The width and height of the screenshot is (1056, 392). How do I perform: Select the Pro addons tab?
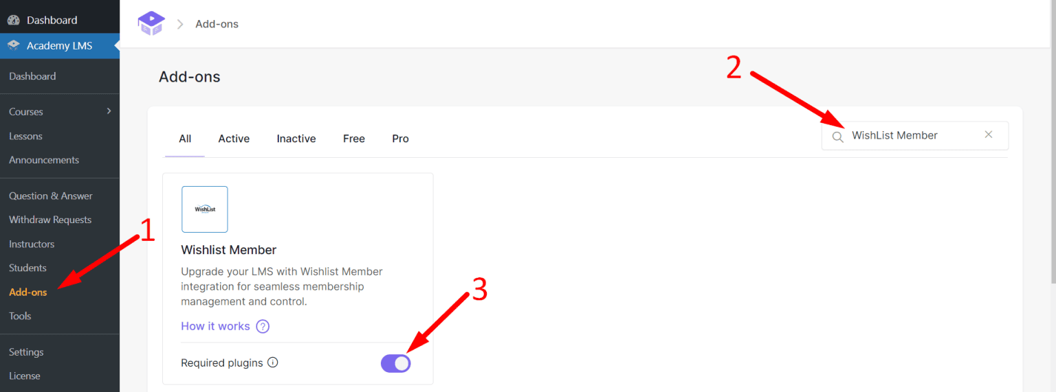pos(400,139)
